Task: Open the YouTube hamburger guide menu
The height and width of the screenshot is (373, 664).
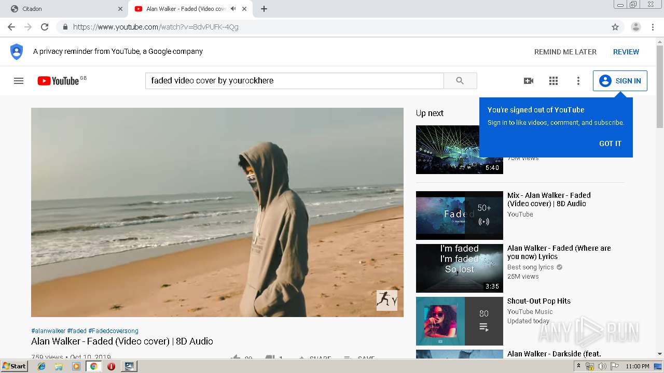Action: click(19, 81)
